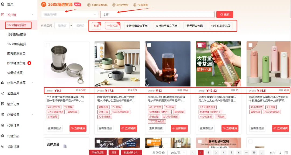Click 立即铺货 for folding steel cup
Screen dimensions: 291x155
point(78,128)
